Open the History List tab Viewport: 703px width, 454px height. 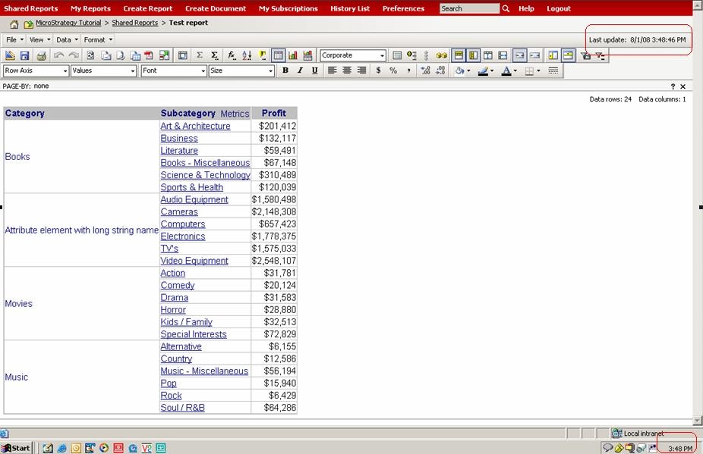350,8
